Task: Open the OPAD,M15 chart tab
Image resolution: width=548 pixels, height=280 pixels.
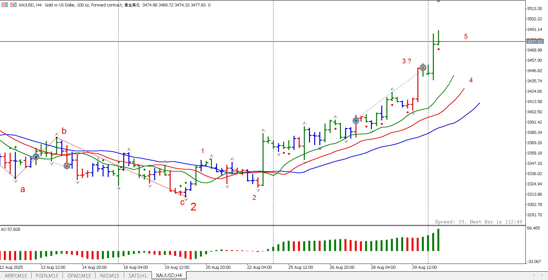Action: coord(79,275)
